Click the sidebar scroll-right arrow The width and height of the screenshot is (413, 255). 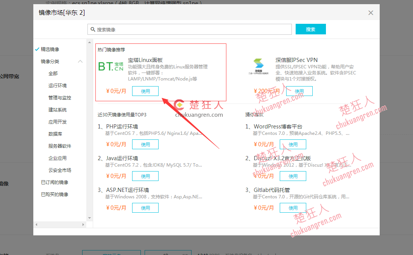(x=83, y=224)
